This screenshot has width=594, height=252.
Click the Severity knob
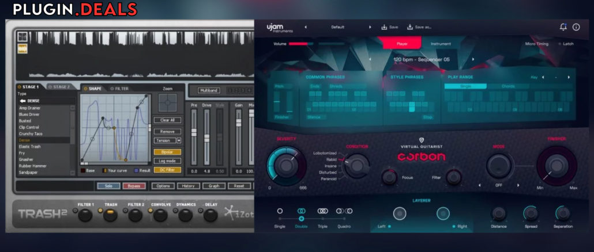[287, 166]
